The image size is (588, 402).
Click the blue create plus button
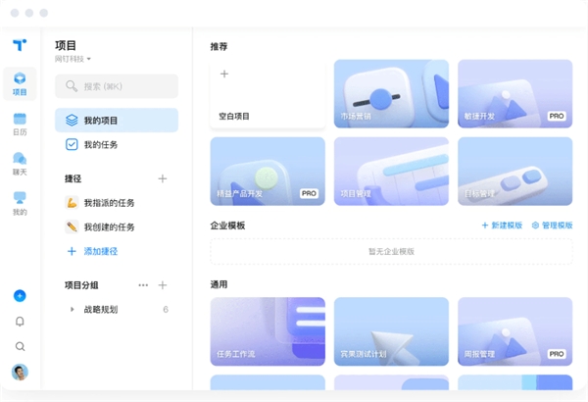20,296
